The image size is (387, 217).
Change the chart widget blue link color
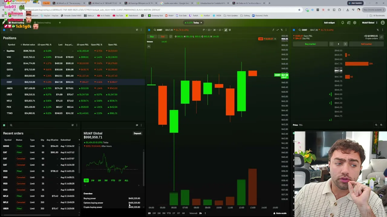[149, 30]
